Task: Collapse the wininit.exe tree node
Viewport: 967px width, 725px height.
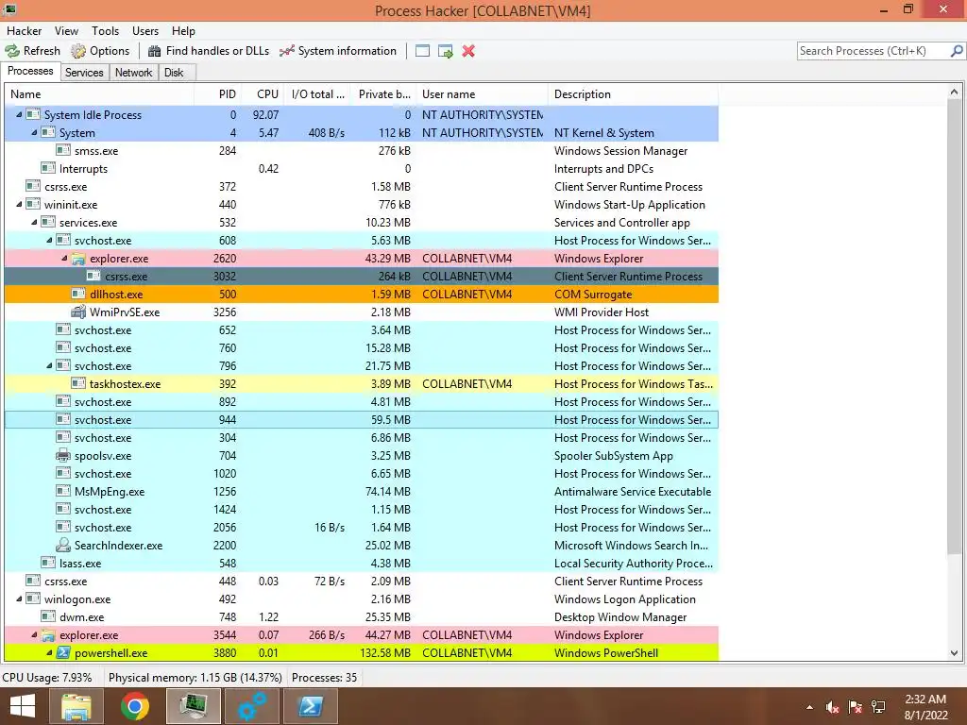Action: click(19, 204)
